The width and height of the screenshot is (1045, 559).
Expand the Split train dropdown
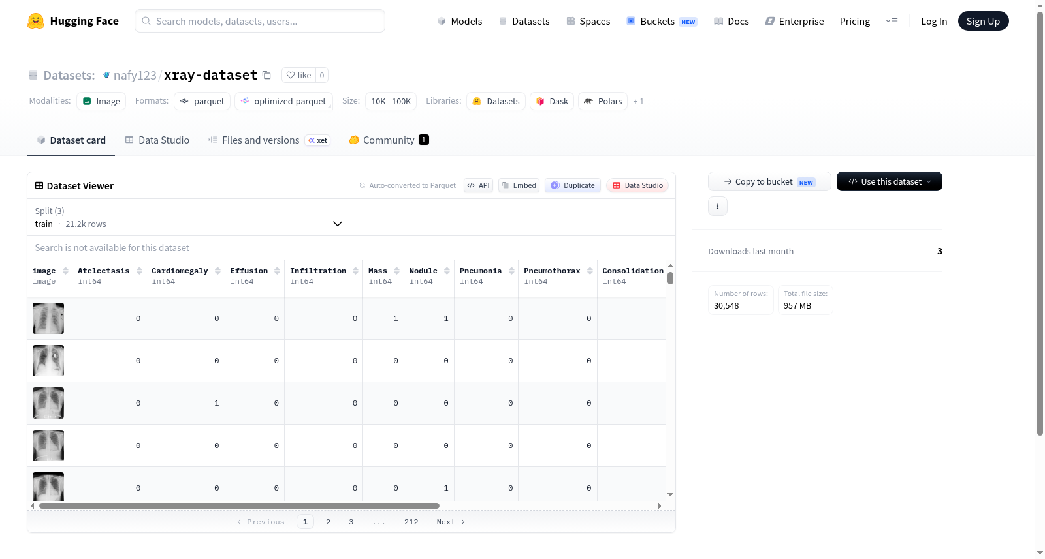point(189,217)
